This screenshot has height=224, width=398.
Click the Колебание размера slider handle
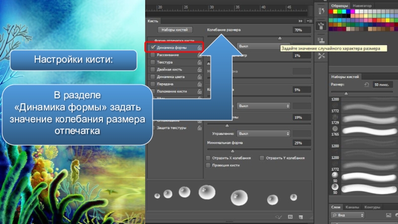pyautogui.click(x=280, y=38)
